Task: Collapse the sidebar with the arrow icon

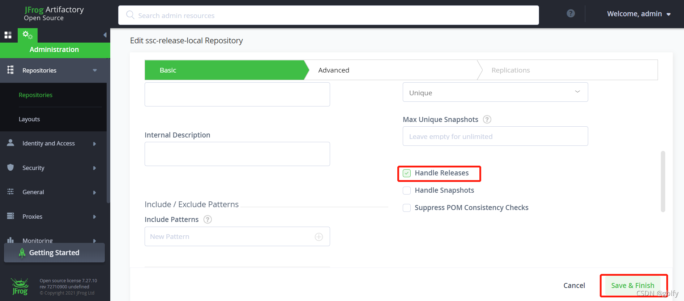Action: 105,35
